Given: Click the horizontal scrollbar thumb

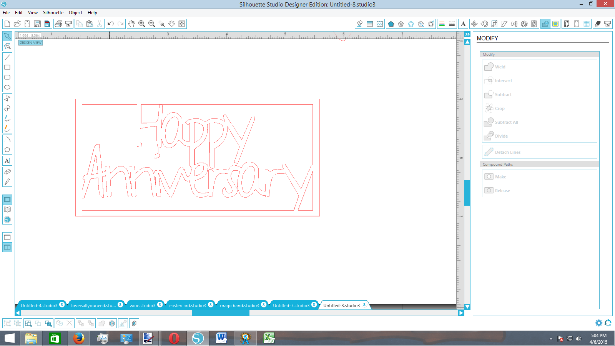Looking at the screenshot, I should tap(221, 313).
